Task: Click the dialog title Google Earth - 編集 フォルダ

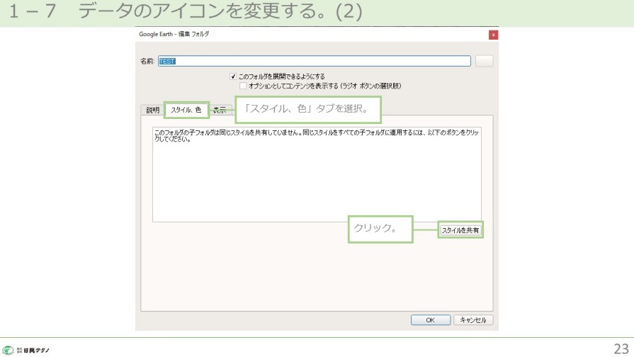Action: coord(174,35)
